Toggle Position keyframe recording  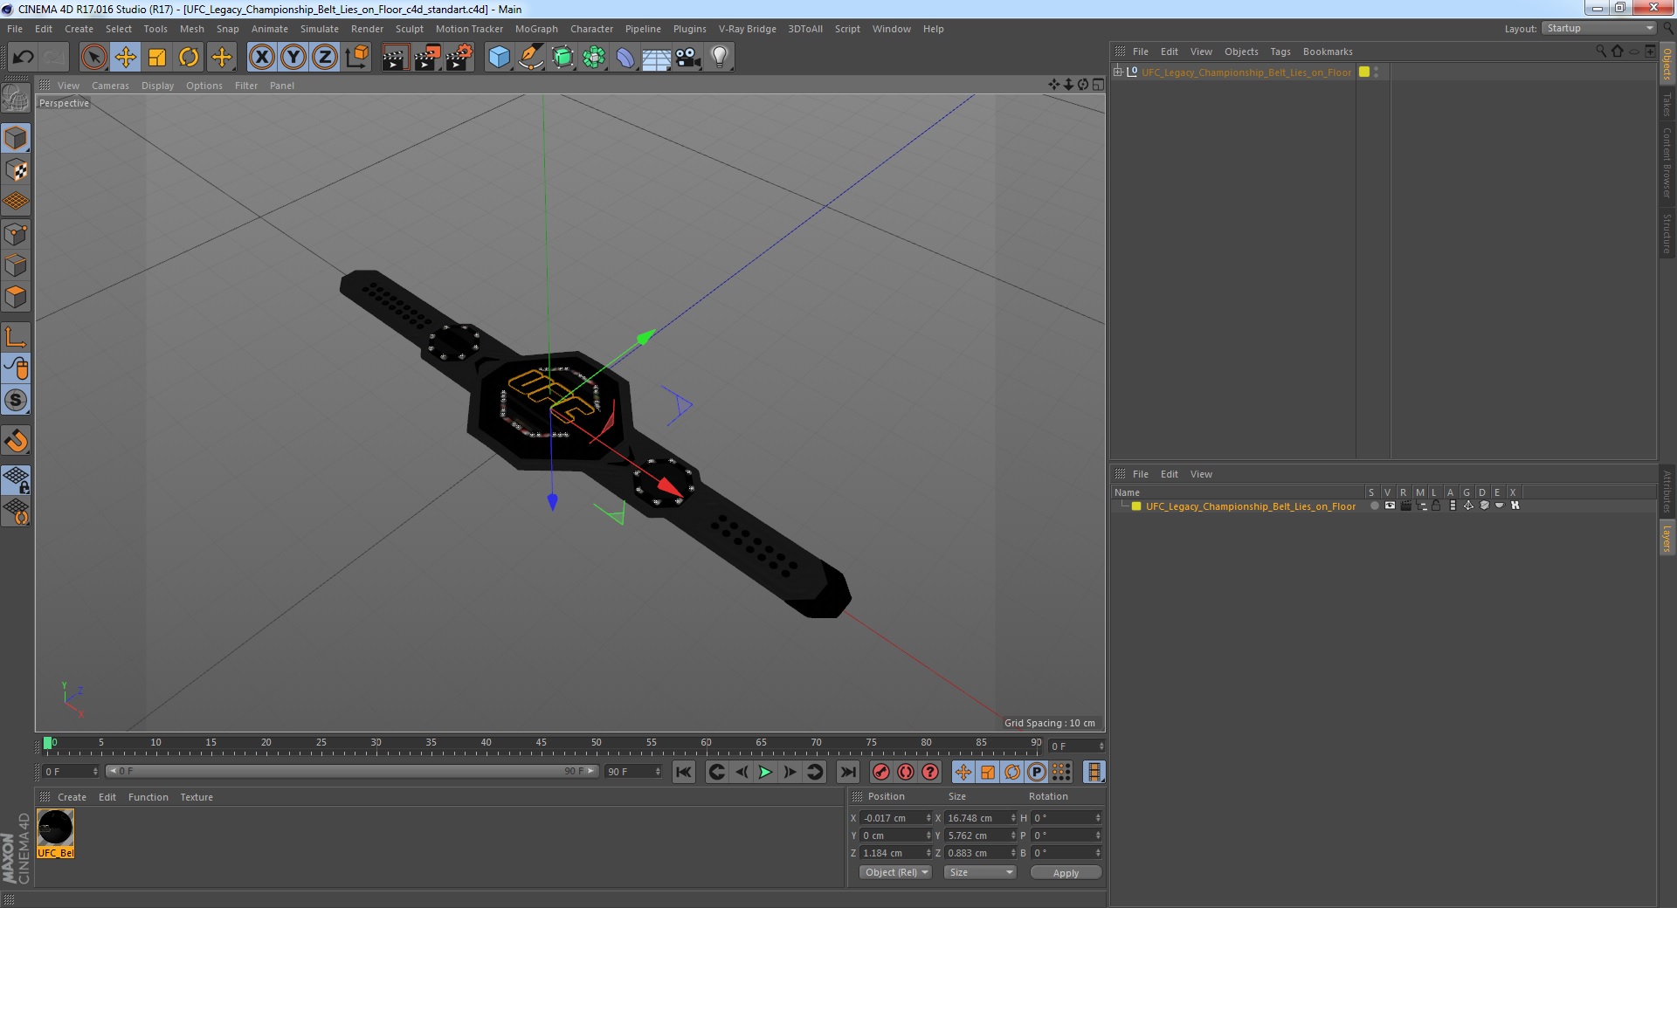(963, 772)
